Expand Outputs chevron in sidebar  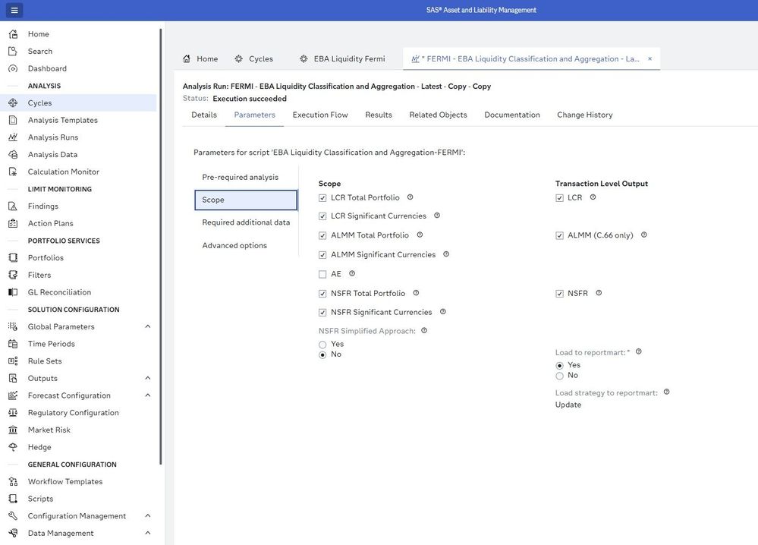[x=148, y=378]
